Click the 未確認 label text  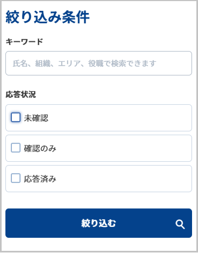[x=36, y=118]
